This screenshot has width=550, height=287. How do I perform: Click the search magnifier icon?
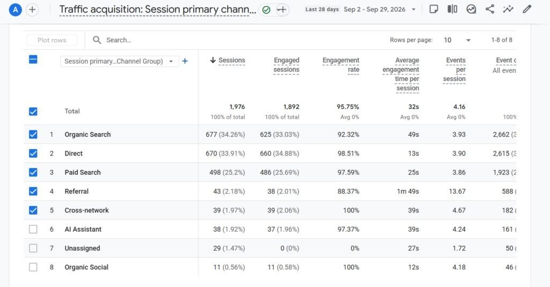click(97, 40)
